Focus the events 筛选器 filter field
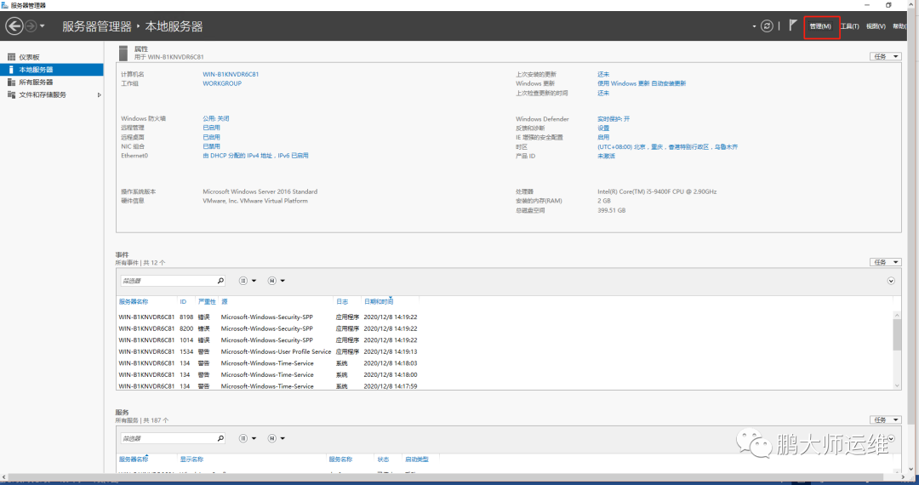The height and width of the screenshot is (485, 919). [x=168, y=281]
